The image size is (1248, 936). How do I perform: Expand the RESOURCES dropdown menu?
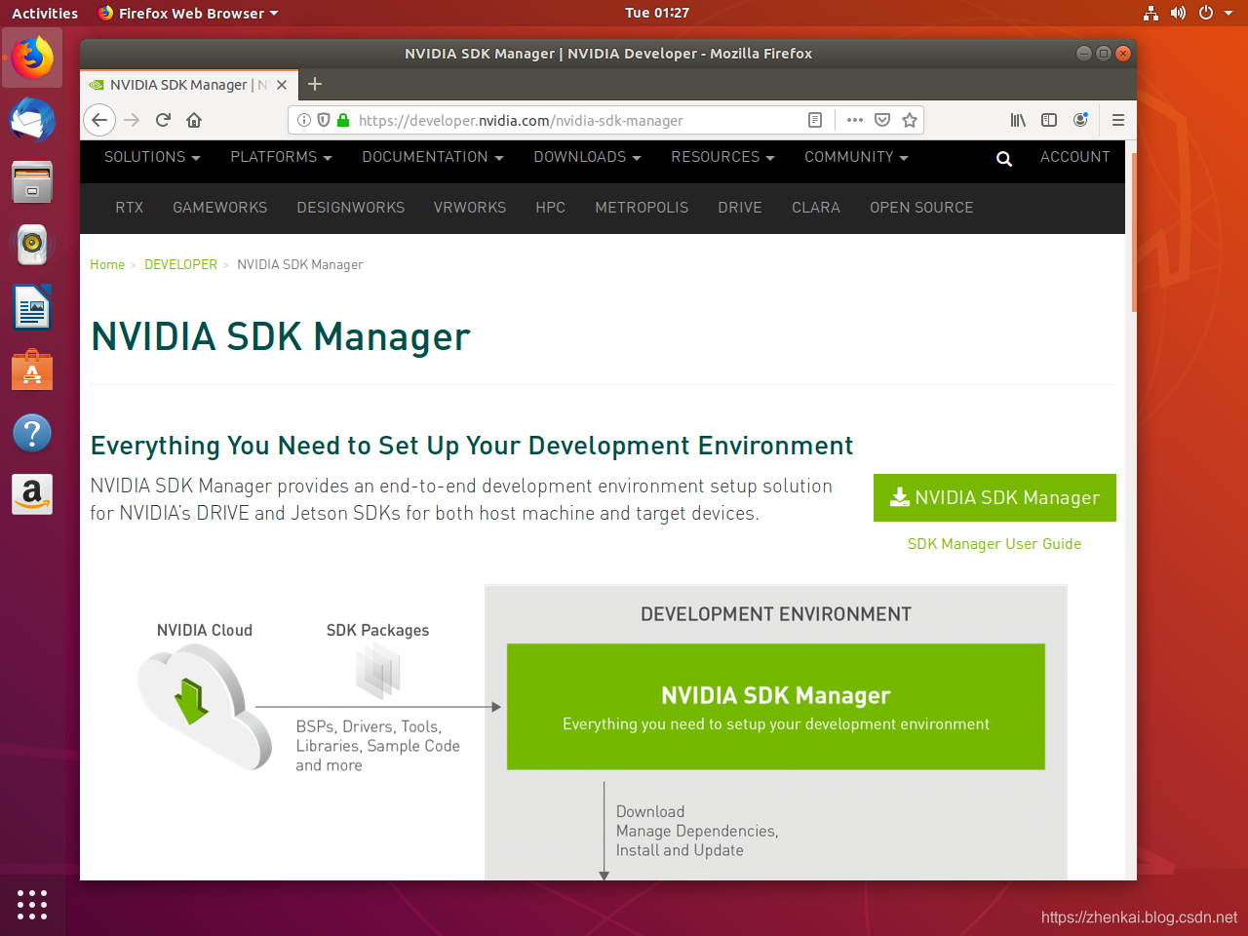point(722,157)
